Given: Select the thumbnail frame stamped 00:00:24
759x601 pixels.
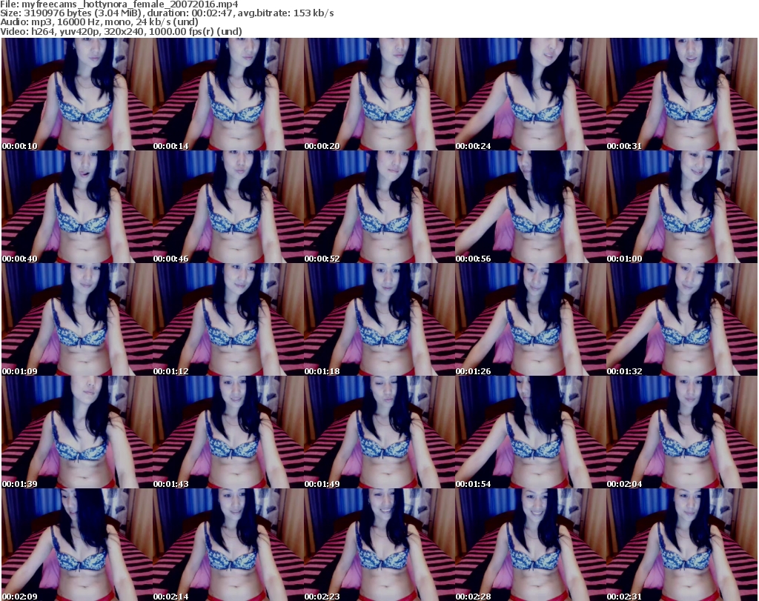Looking at the screenshot, I should coord(530,94).
